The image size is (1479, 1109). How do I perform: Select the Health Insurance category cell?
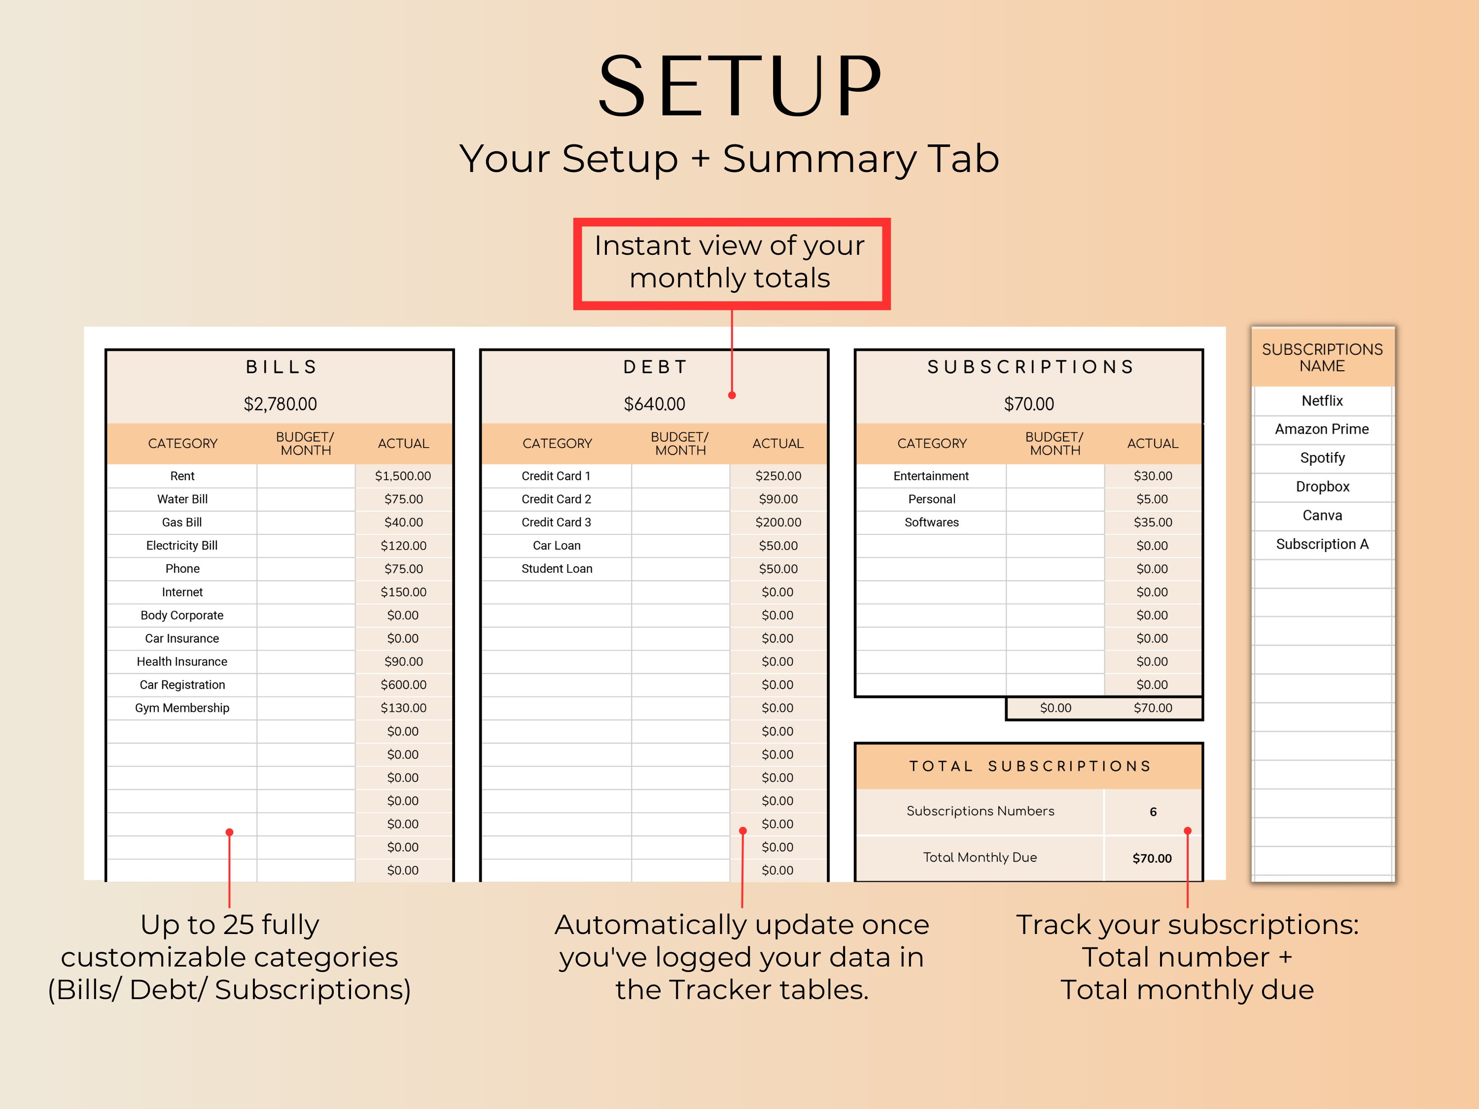tap(182, 662)
